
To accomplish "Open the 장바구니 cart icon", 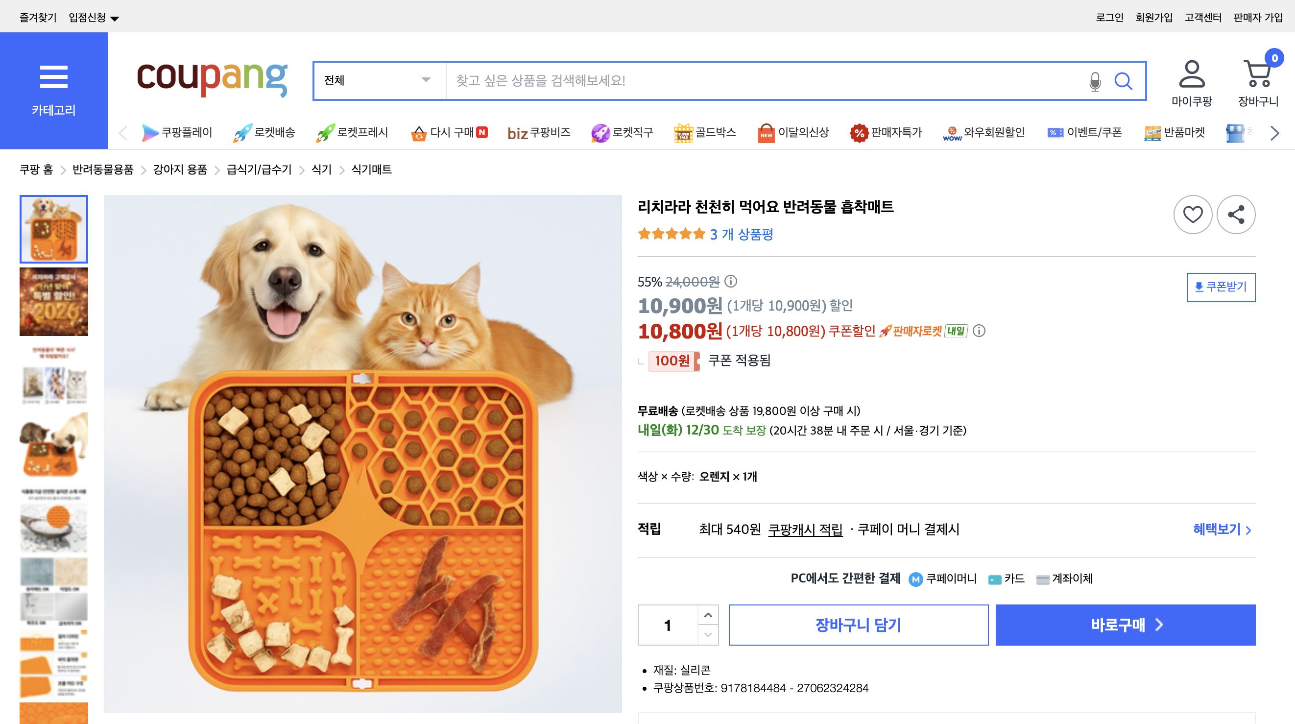I will click(x=1258, y=75).
